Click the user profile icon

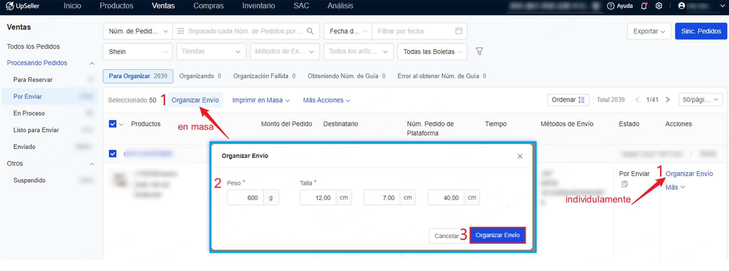pyautogui.click(x=682, y=6)
